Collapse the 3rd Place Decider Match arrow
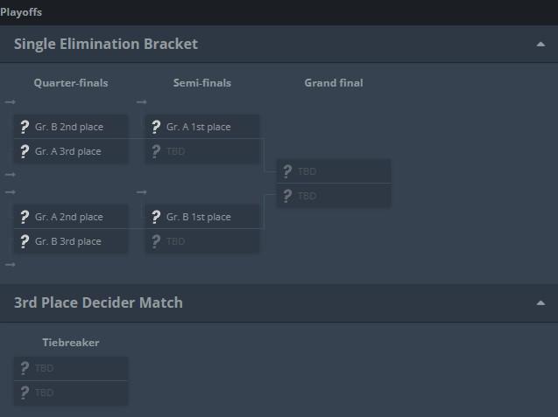This screenshot has width=558, height=417. click(540, 303)
